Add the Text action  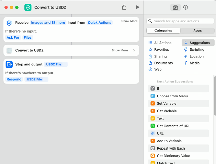[x=178, y=118]
